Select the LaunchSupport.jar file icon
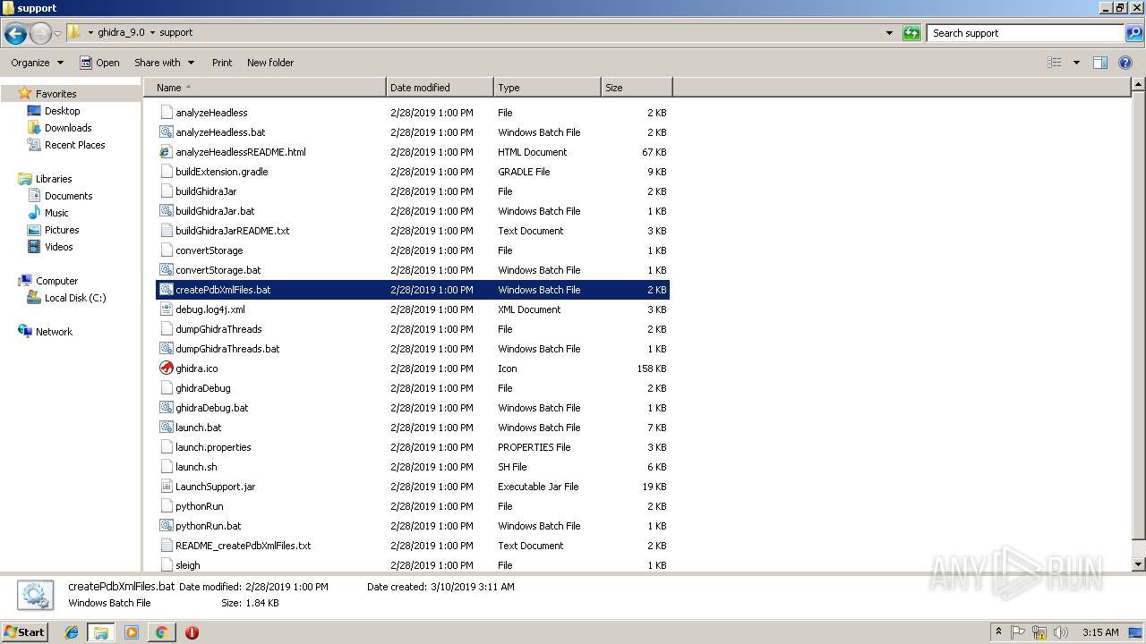1146x644 pixels. coord(166,487)
